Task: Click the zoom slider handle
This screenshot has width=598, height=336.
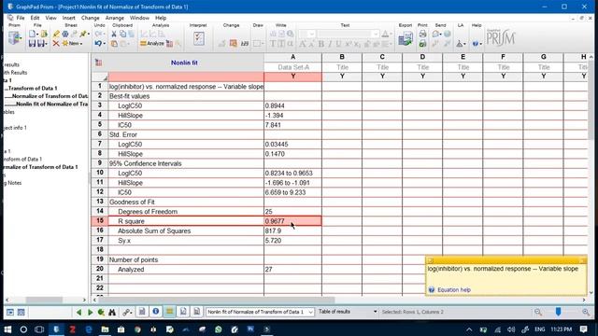Action: (558, 312)
